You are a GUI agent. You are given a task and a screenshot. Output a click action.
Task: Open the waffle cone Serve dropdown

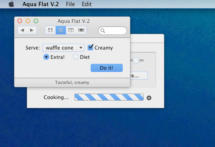(63, 48)
